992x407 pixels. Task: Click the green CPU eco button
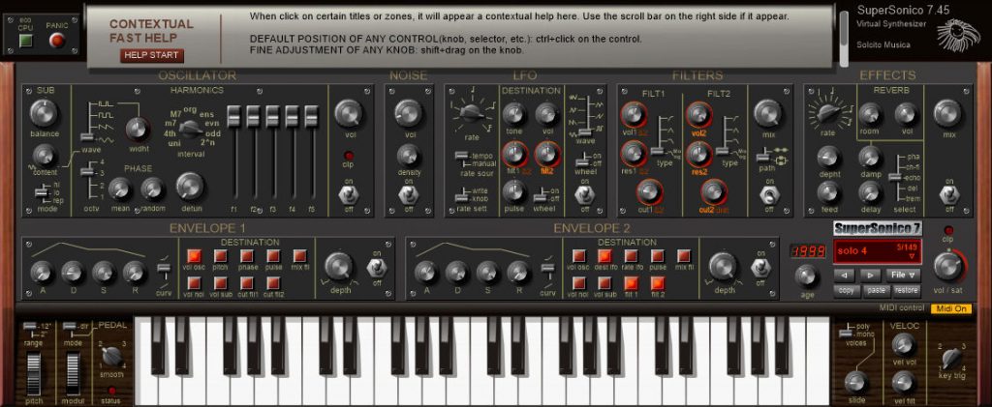pyautogui.click(x=26, y=40)
